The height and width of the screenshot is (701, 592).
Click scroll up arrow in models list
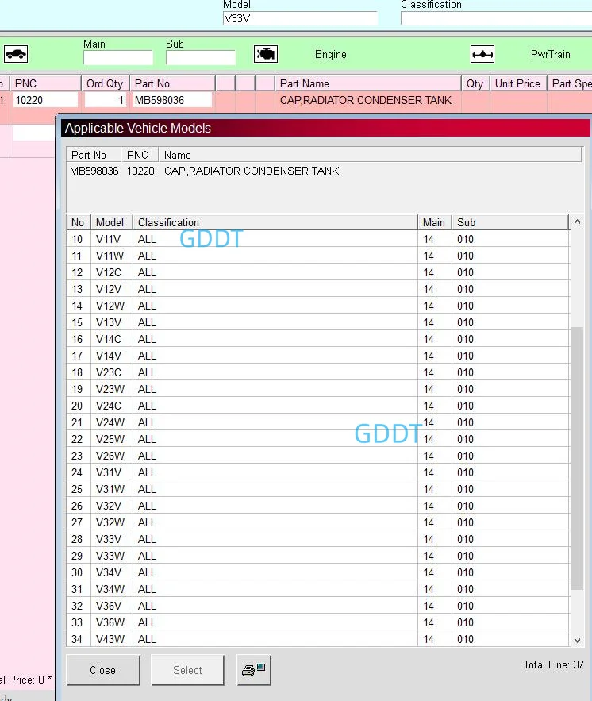[577, 221]
